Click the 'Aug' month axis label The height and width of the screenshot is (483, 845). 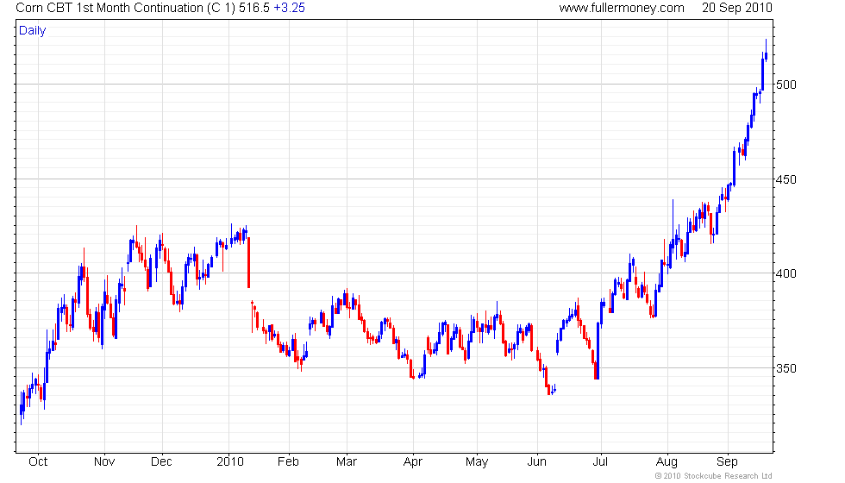click(667, 462)
